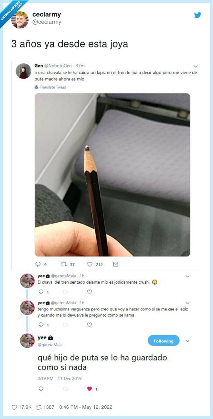Image resolution: width=213 pixels, height=419 pixels.
Task: Toggle the Following button for yee
Action: (x=163, y=341)
